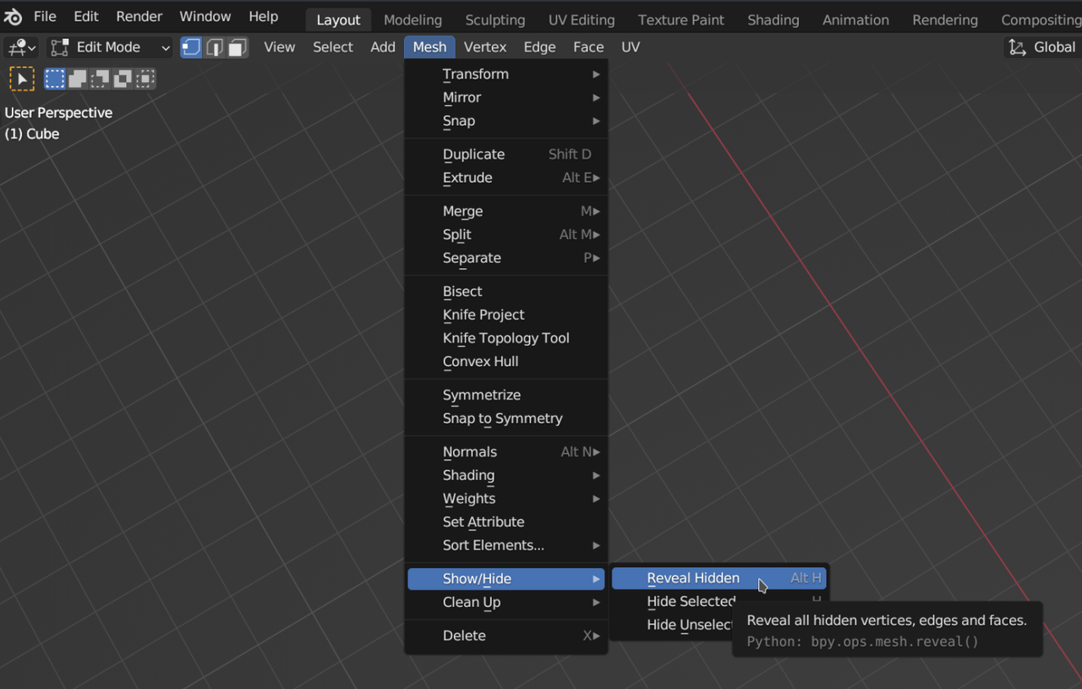Choose Hide Unselected in the submenu
This screenshot has height=689, width=1082.
pyautogui.click(x=690, y=626)
